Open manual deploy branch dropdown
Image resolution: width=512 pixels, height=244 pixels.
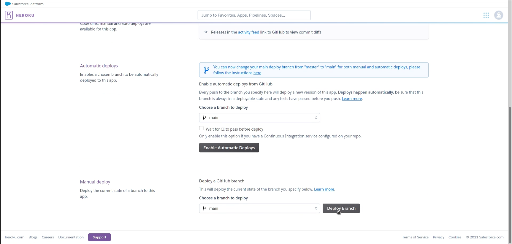pos(259,208)
